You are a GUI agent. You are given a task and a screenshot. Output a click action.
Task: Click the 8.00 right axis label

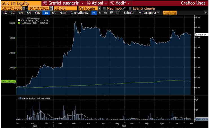pos(198,17)
